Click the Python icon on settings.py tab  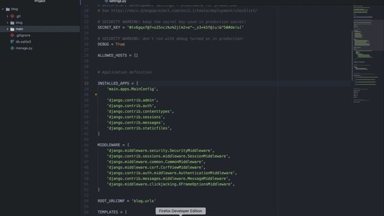pos(107,1)
